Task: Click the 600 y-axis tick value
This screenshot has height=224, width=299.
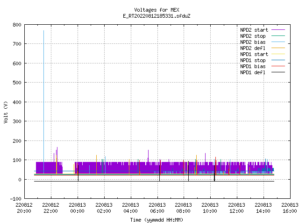Action: click(17, 63)
